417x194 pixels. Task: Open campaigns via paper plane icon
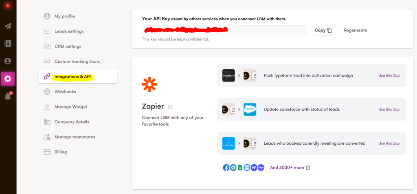[x=8, y=26]
